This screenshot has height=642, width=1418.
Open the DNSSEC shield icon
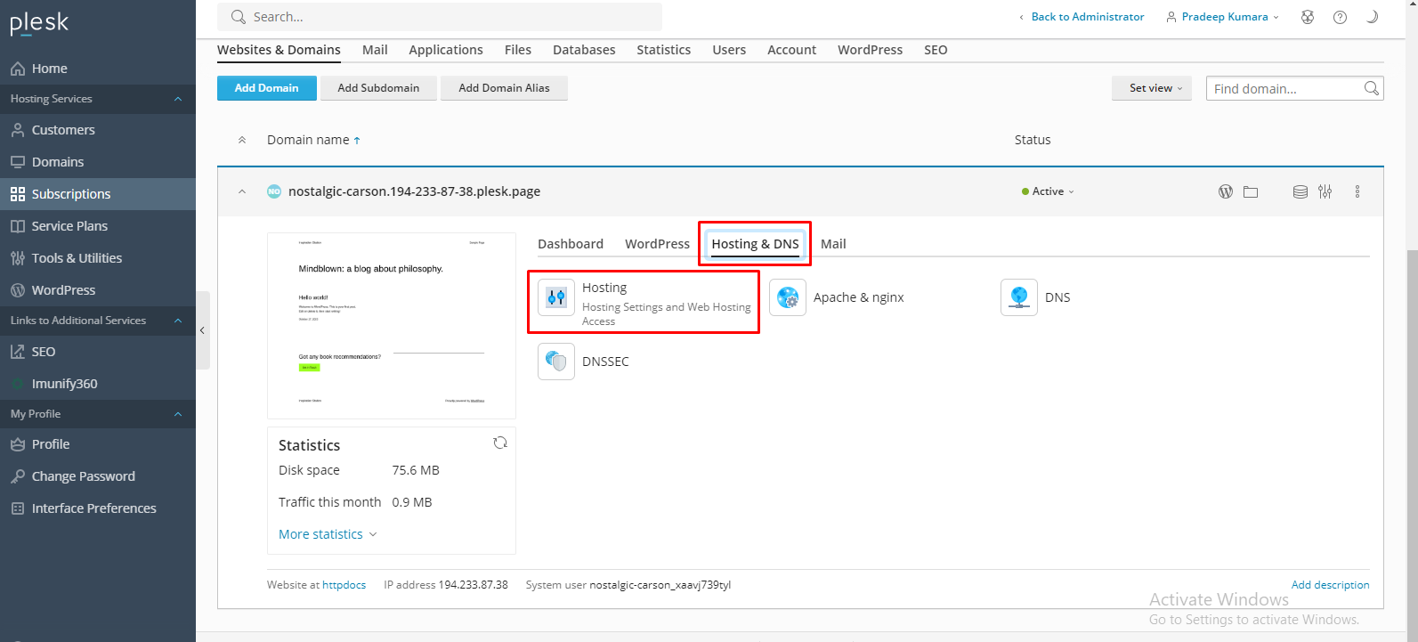(x=556, y=362)
